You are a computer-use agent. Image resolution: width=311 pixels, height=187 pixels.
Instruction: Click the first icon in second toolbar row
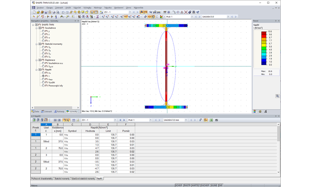[34, 17]
